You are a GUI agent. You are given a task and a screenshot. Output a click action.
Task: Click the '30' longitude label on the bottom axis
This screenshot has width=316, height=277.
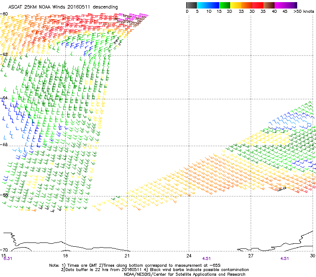[313, 255]
